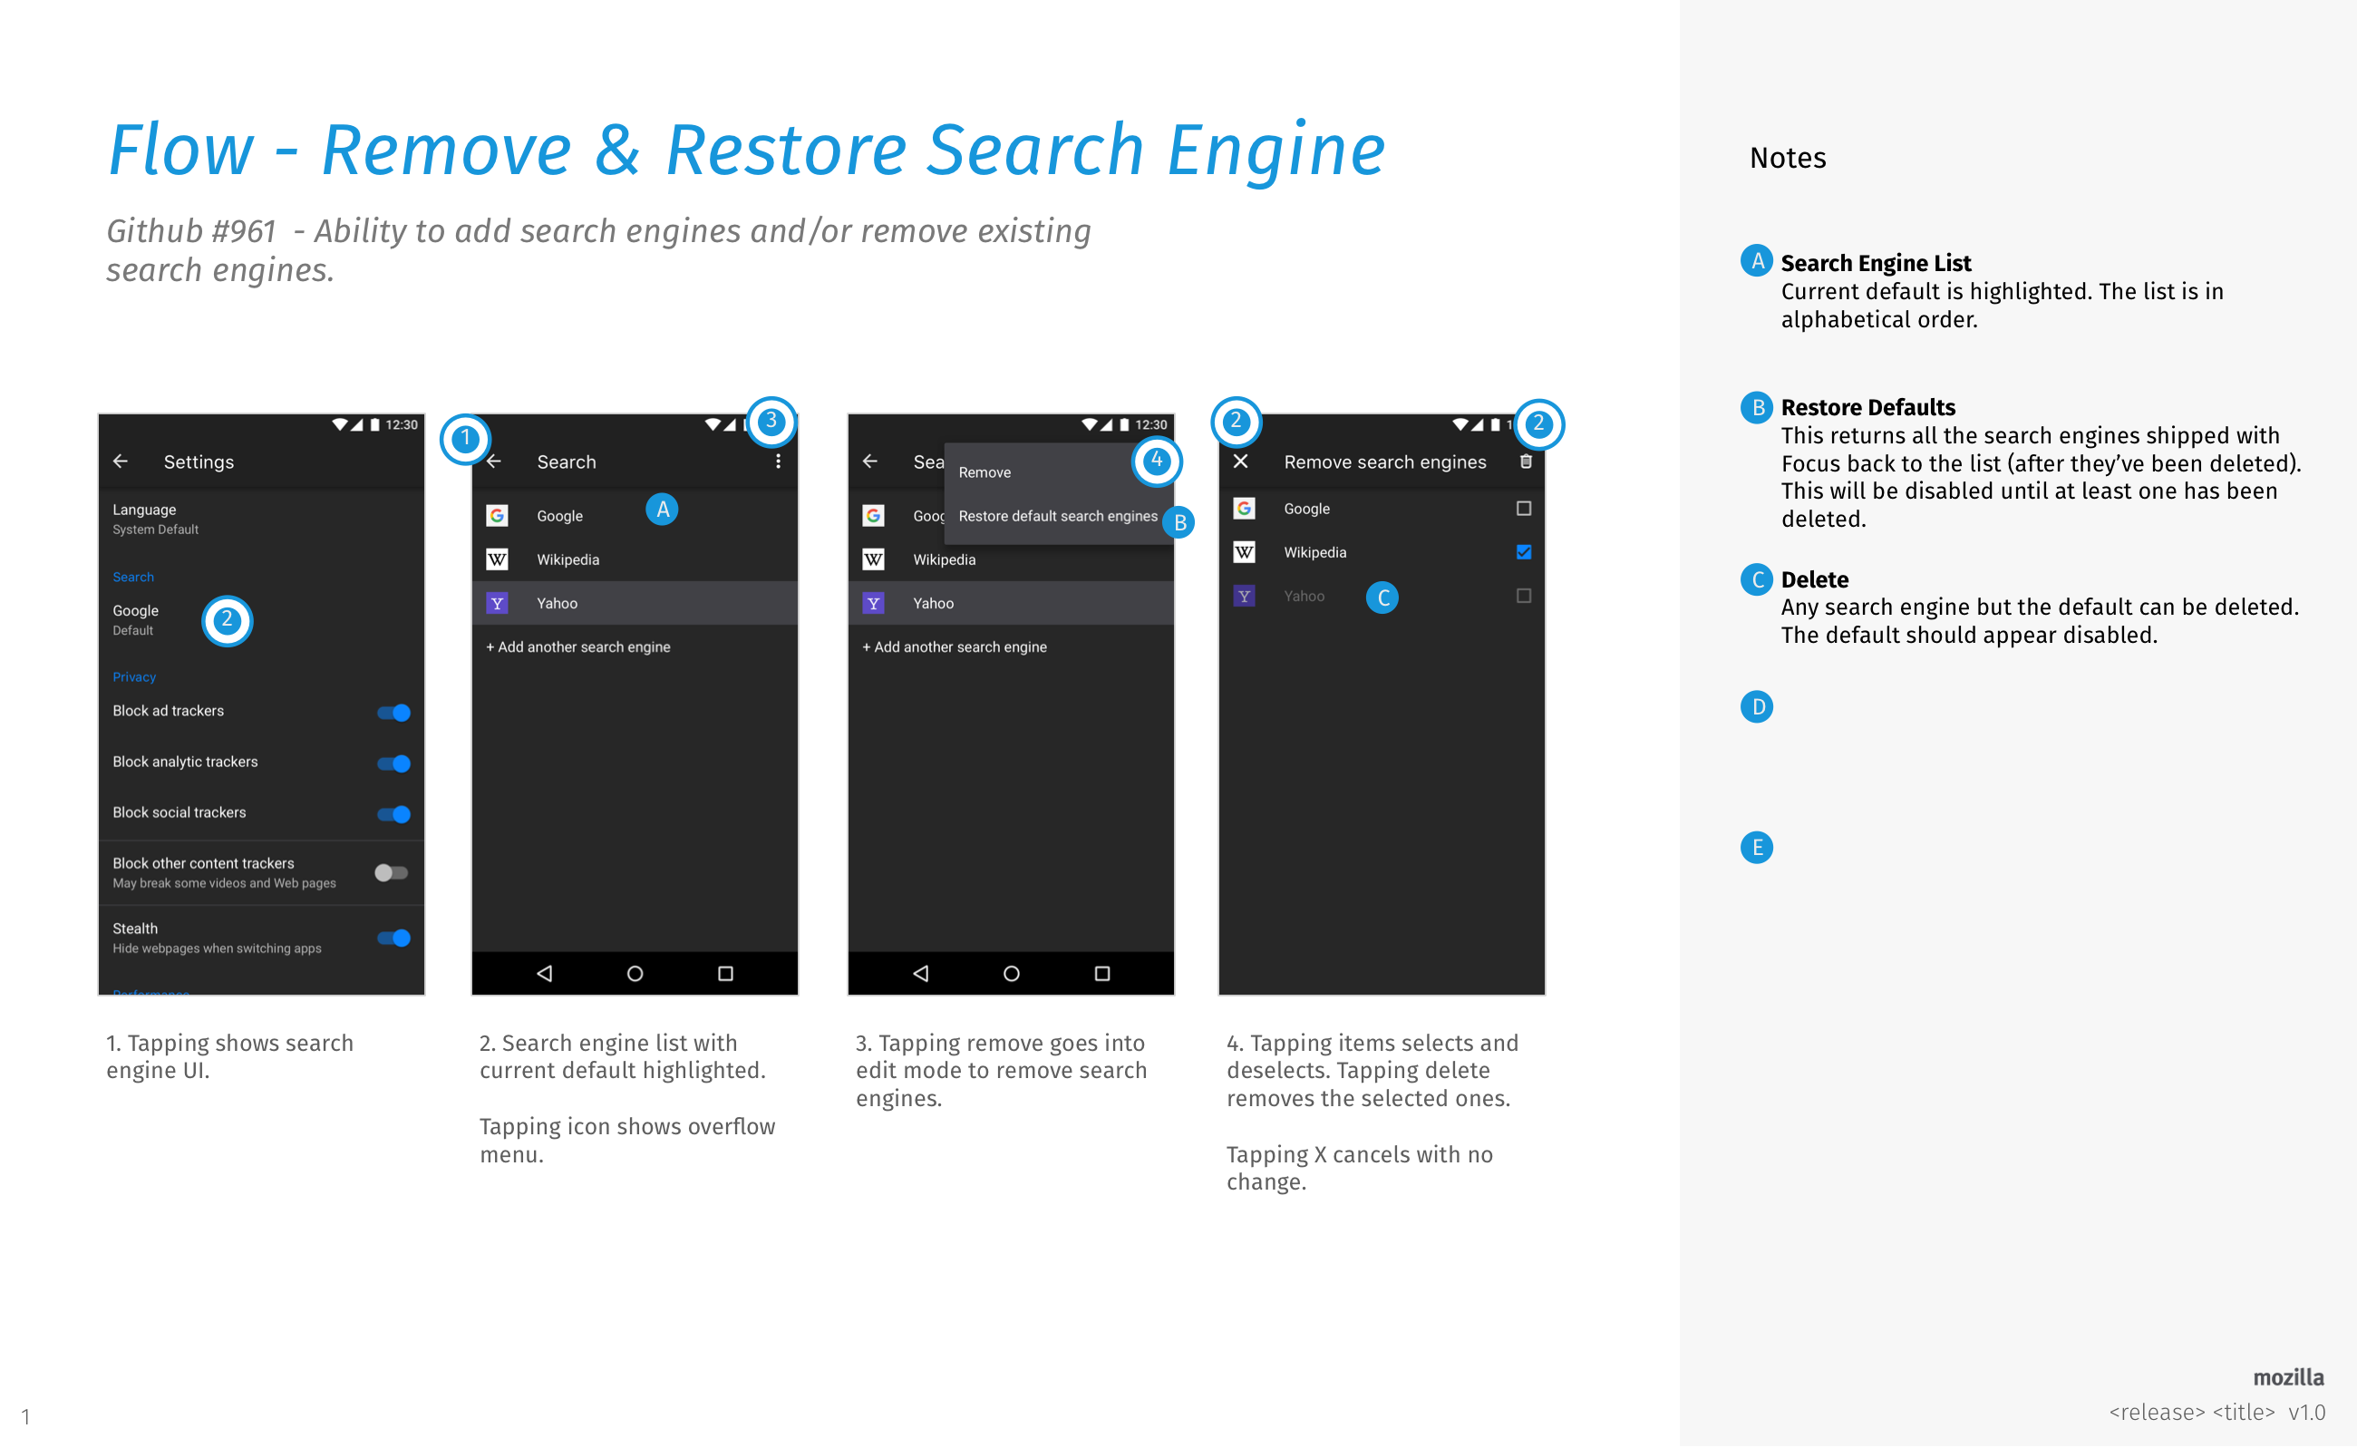Uncheck the Wikipedia checkbox in remove list
This screenshot has height=1448, width=2357.
coord(1524,552)
